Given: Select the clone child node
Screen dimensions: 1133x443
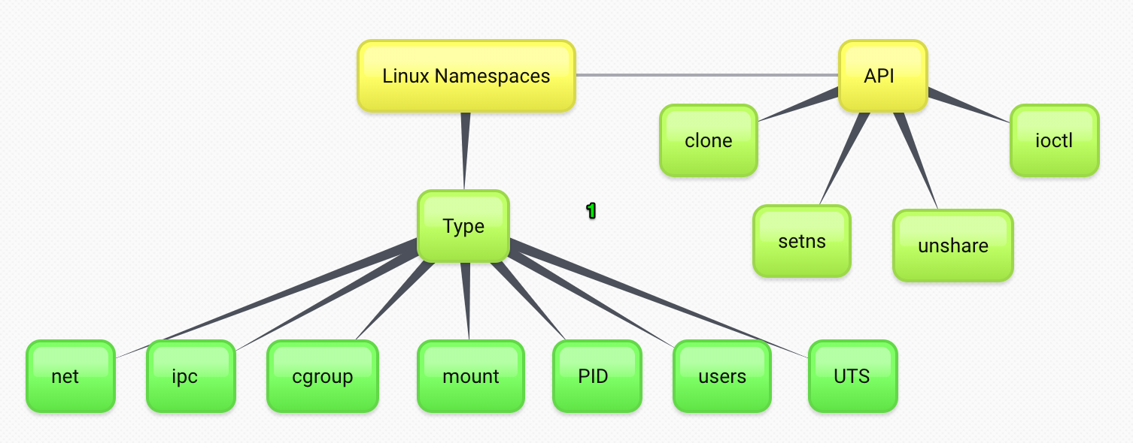Looking at the screenshot, I should pos(708,140).
